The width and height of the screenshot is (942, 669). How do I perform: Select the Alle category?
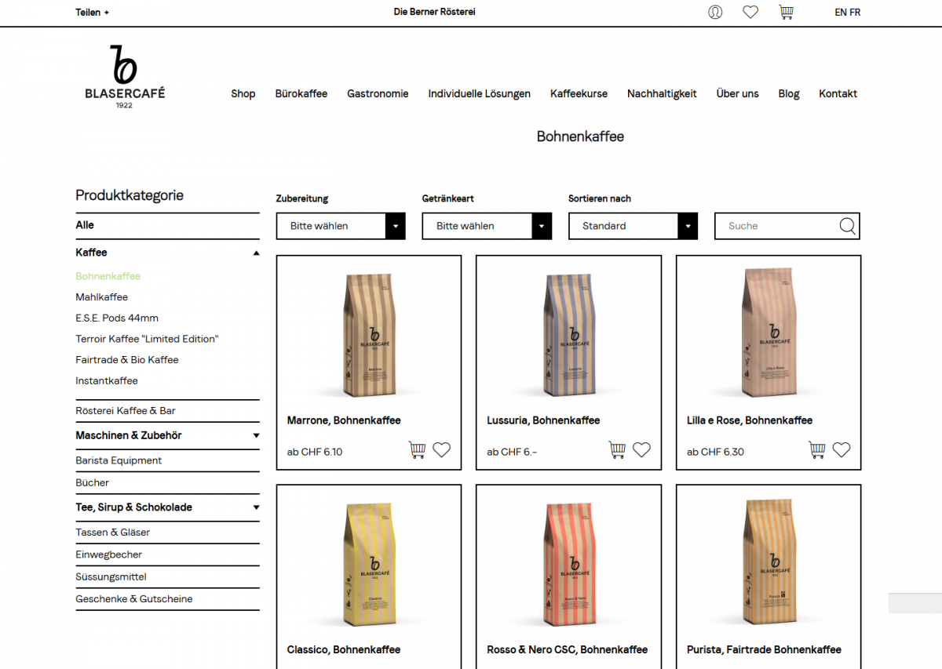tap(85, 225)
